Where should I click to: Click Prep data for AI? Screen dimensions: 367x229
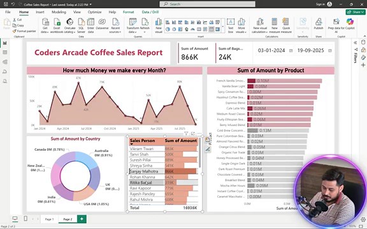point(336,25)
